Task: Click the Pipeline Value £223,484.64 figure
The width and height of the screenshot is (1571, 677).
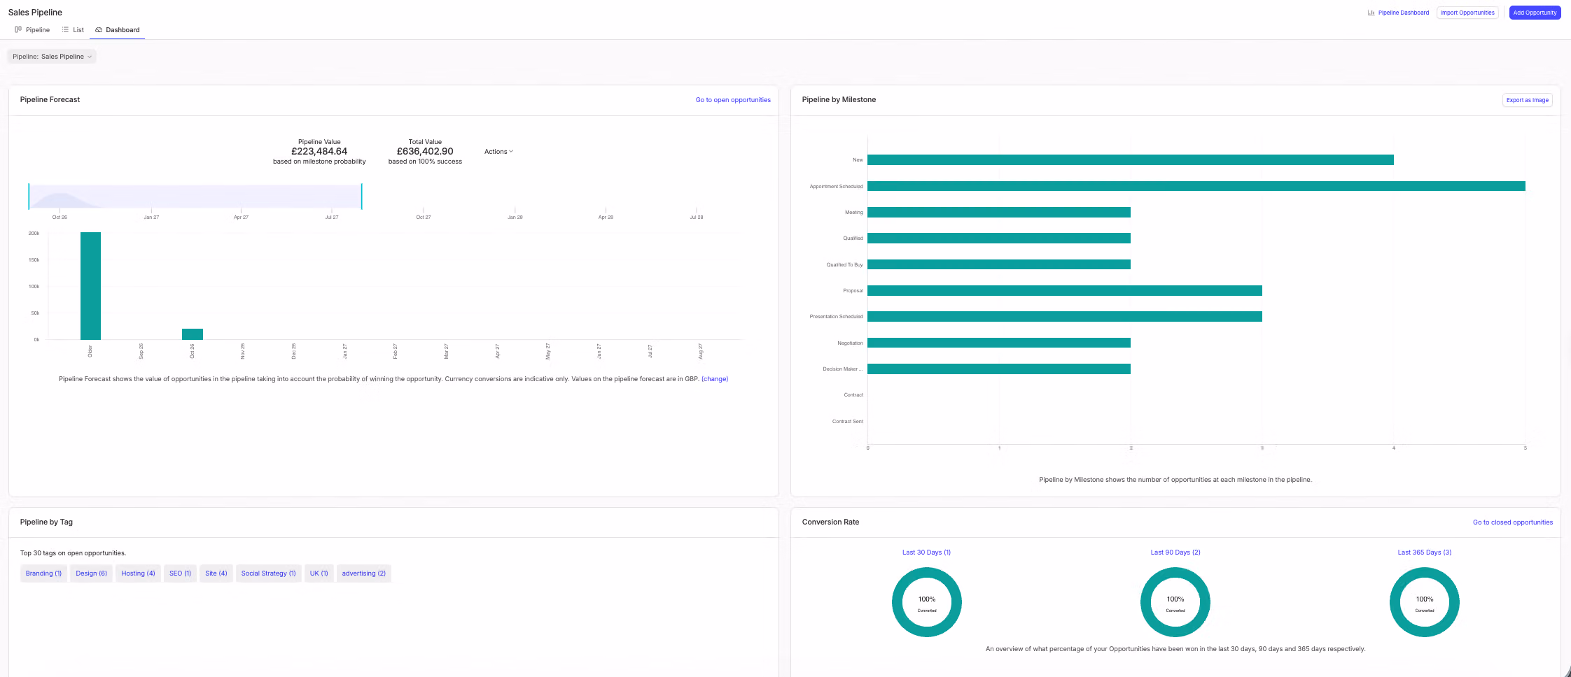Action: (319, 151)
